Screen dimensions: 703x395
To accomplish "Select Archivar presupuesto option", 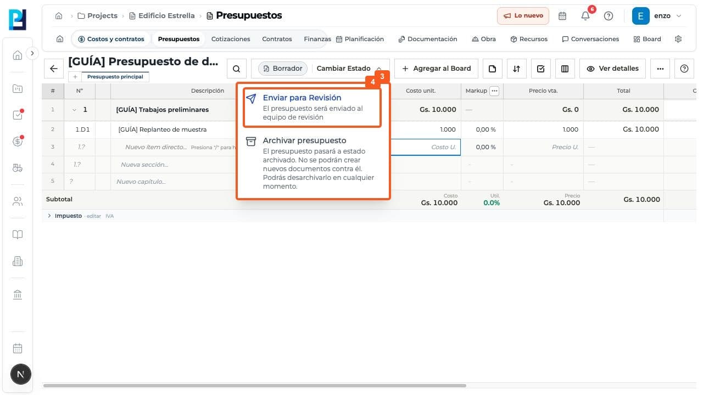I will [312, 163].
